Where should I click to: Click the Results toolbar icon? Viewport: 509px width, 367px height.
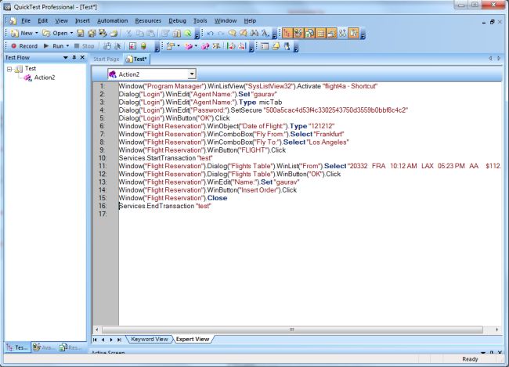(x=132, y=46)
